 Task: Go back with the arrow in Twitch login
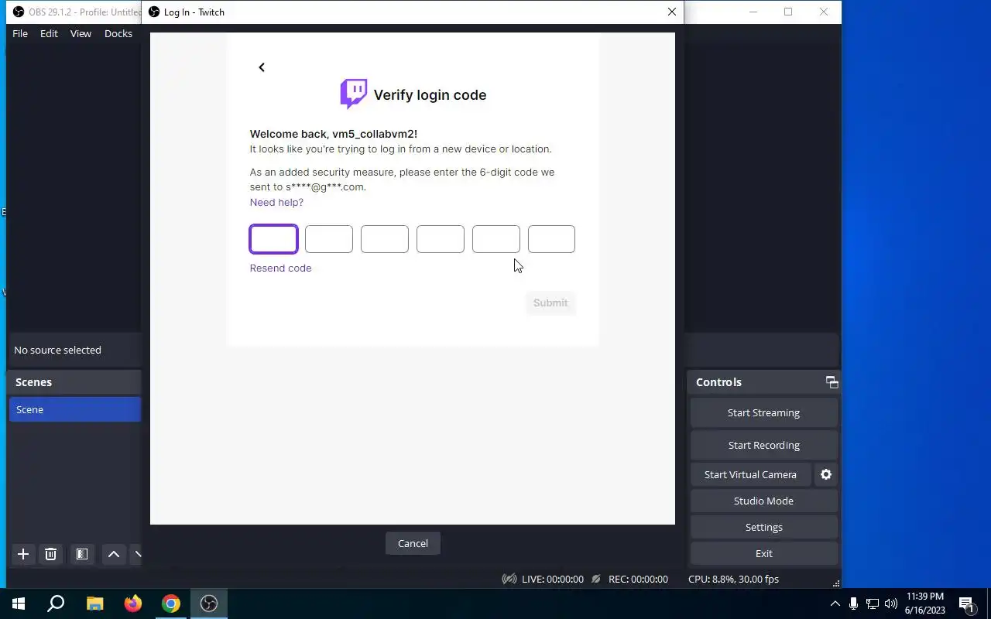tap(262, 67)
